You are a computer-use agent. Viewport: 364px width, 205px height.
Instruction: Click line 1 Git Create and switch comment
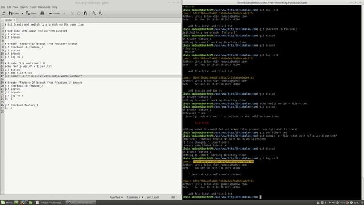click(x=44, y=24)
